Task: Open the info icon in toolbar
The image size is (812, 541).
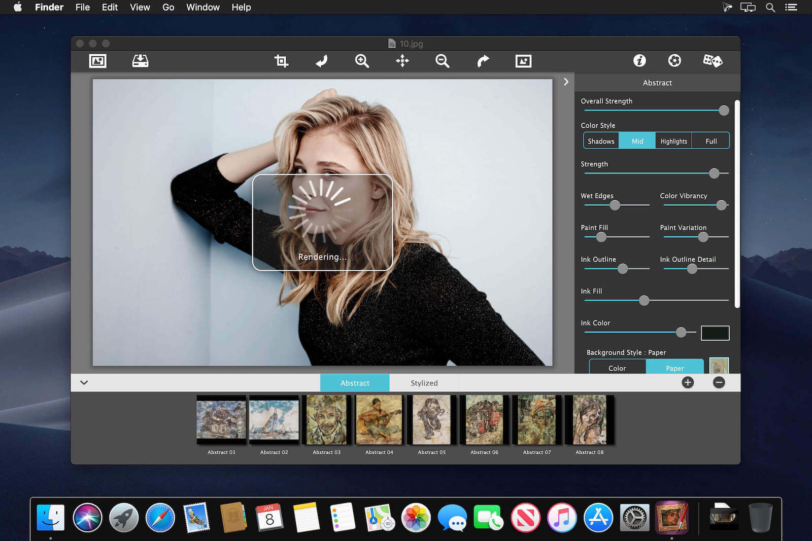Action: pyautogui.click(x=639, y=61)
